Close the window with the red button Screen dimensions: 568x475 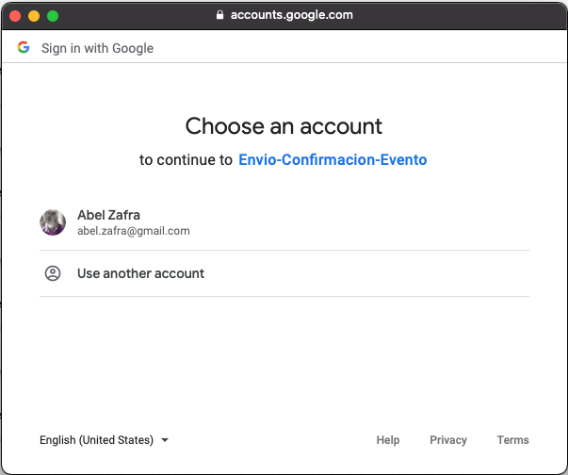[15, 16]
